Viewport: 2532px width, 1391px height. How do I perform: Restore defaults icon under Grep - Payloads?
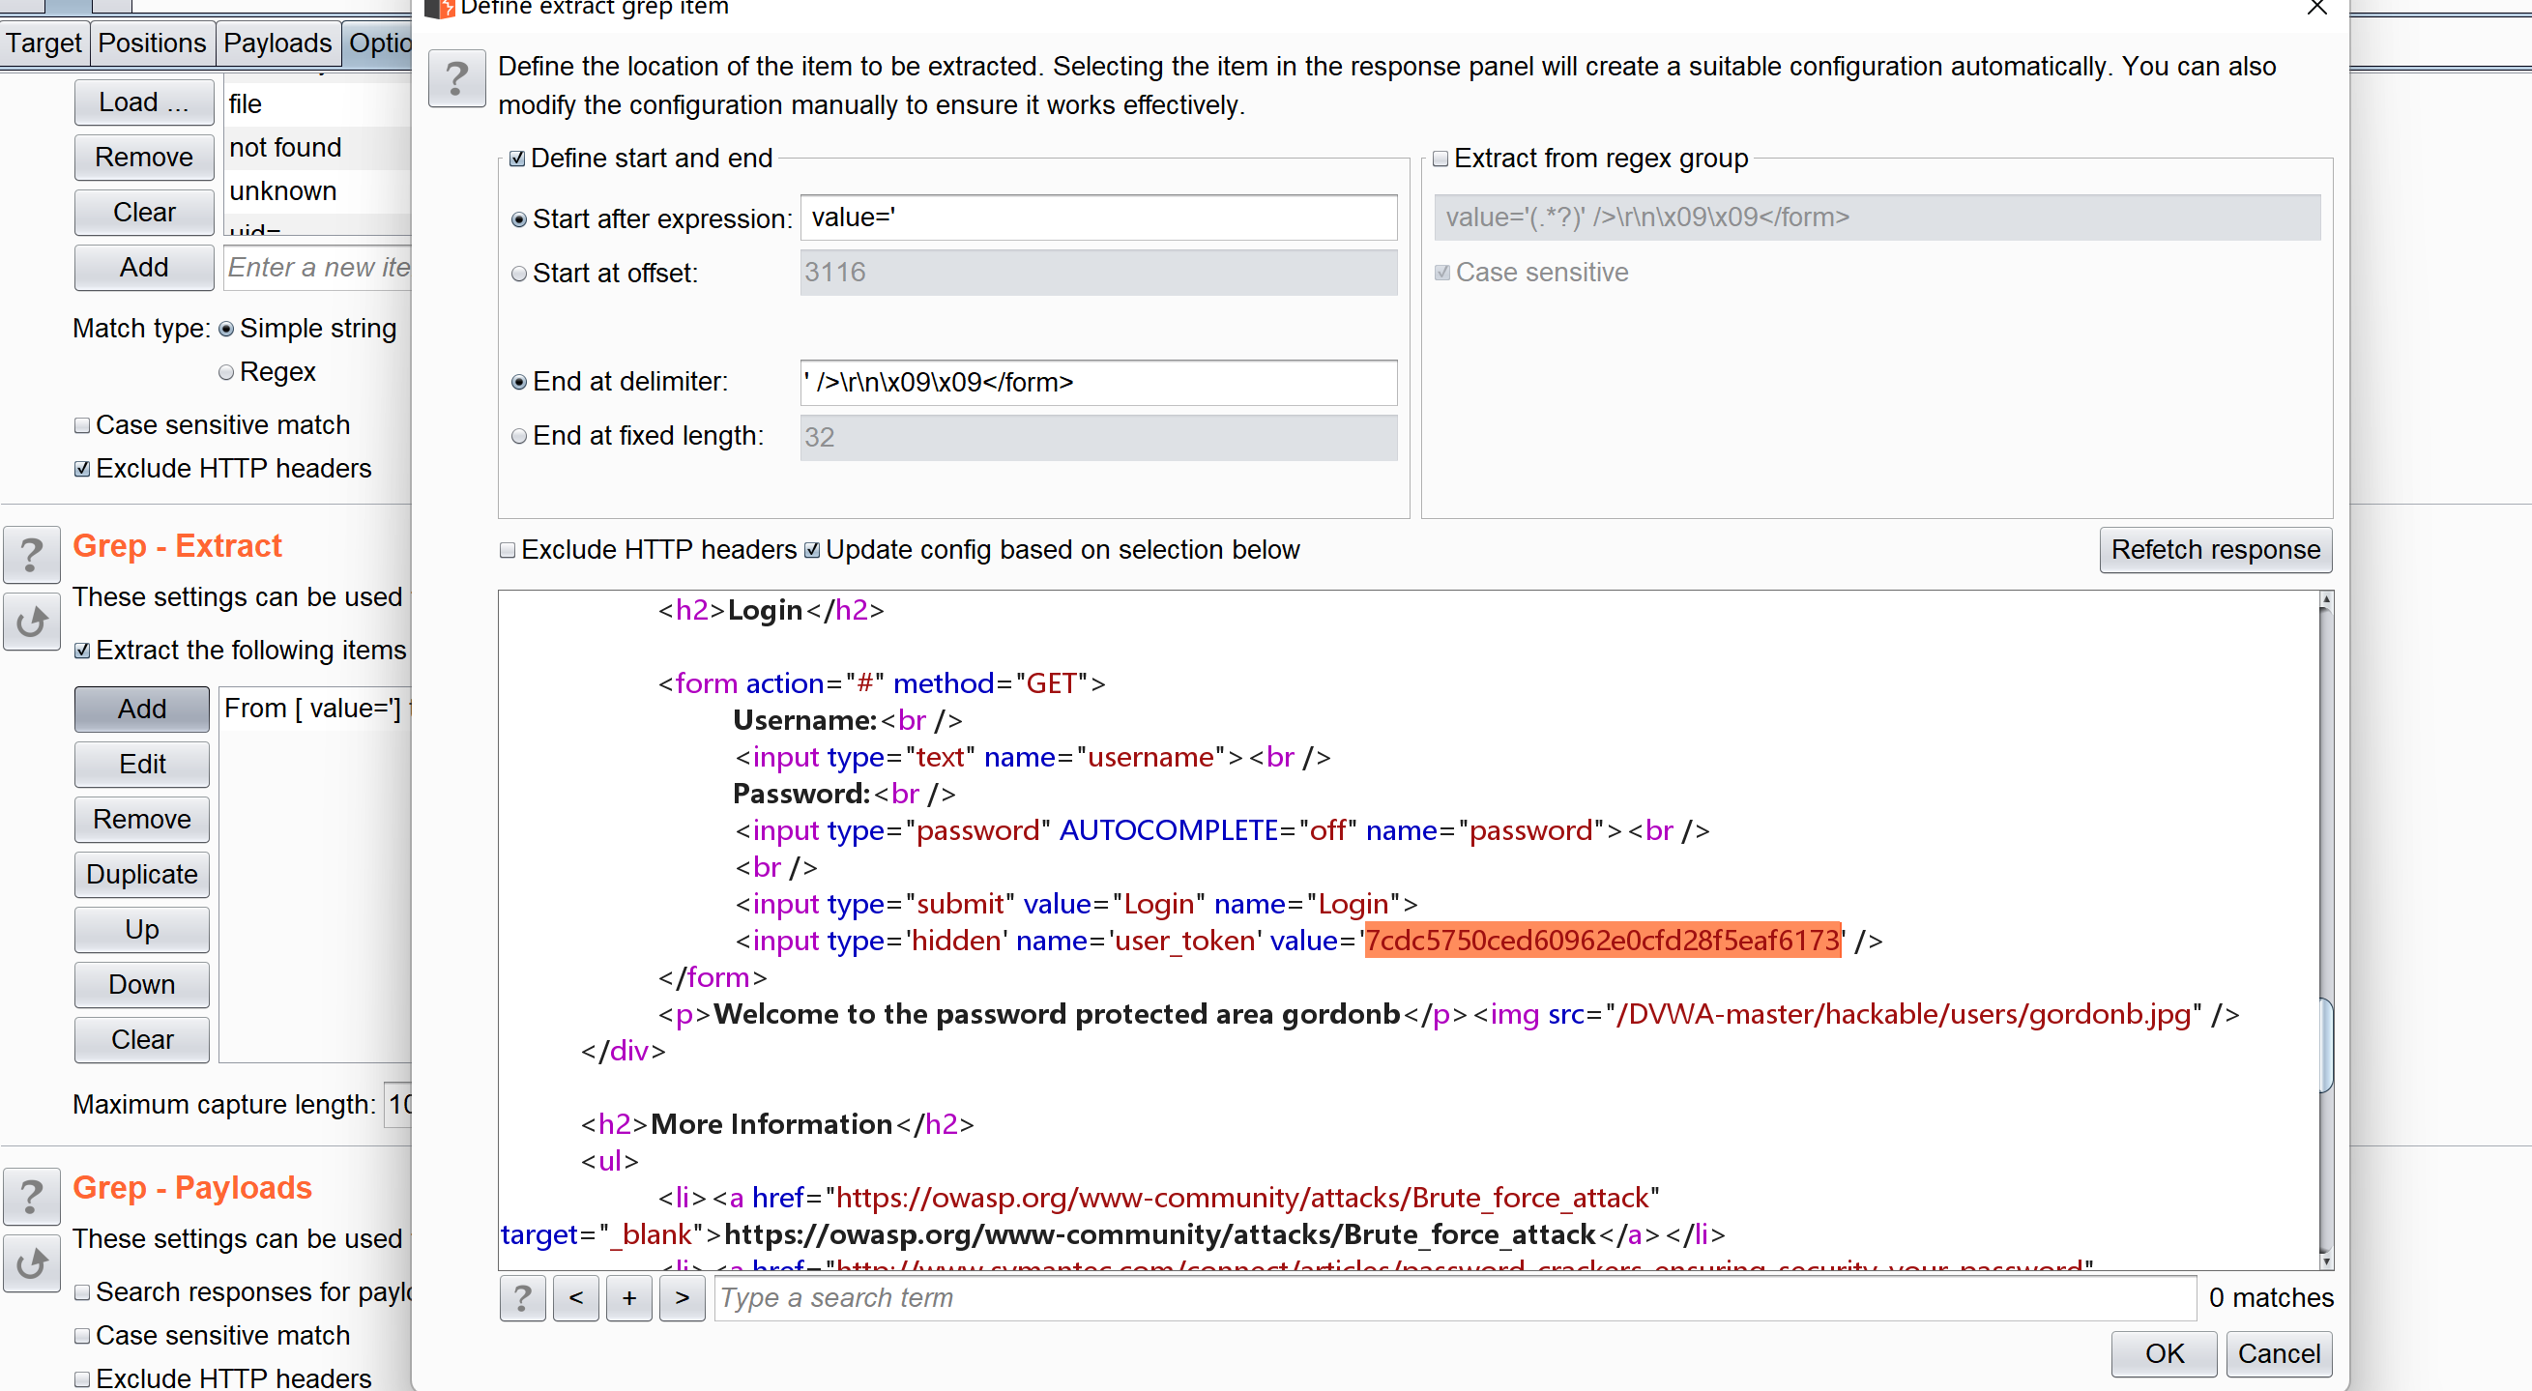tap(33, 1263)
